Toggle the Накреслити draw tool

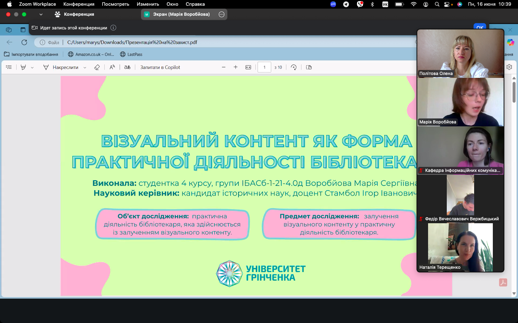tap(61, 67)
